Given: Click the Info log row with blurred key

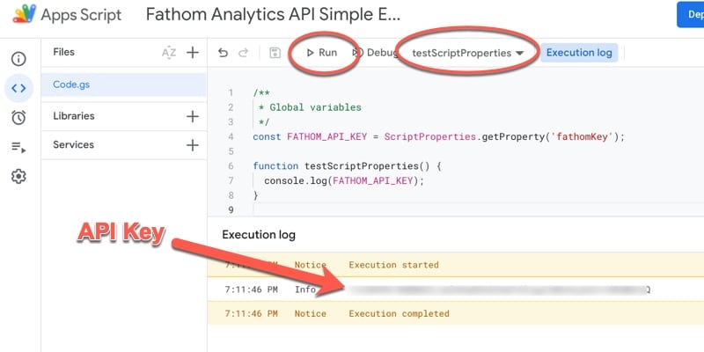Looking at the screenshot, I should point(456,290).
